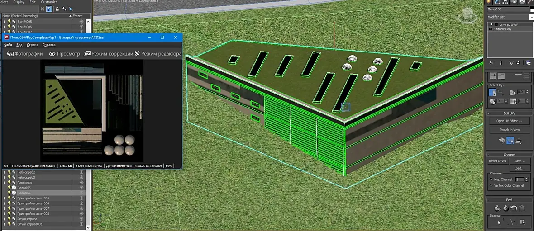Click the Pick Parent icon in explorer toolbar

pos(64,9)
